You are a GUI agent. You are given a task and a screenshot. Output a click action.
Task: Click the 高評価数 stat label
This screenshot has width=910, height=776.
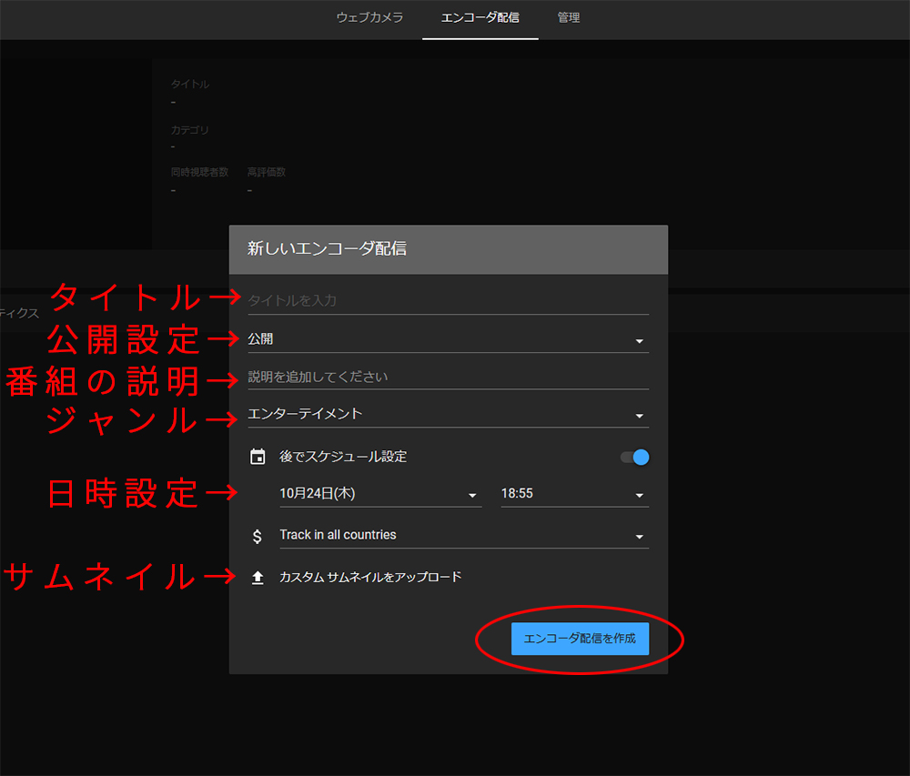[266, 172]
